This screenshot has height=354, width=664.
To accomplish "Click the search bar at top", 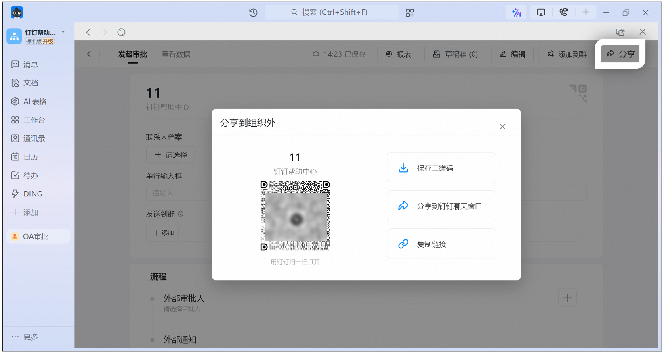I will tap(332, 12).
